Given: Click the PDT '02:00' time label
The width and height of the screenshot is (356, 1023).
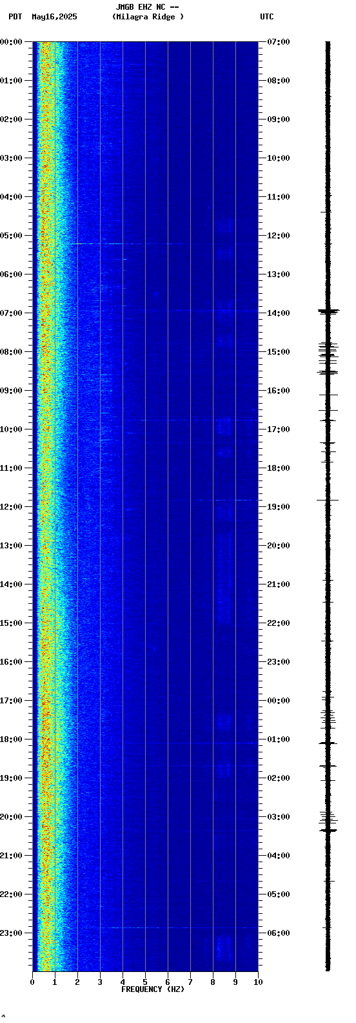Looking at the screenshot, I should pos(12,119).
